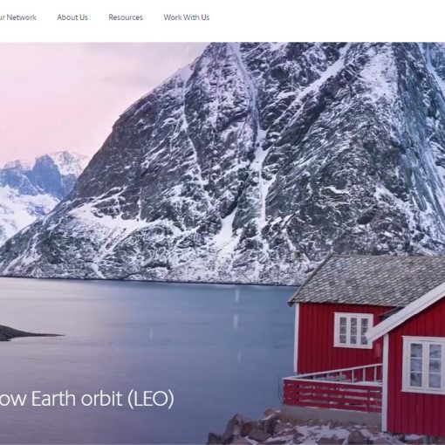Open the Our Network menu item
The width and height of the screenshot is (445, 445).
click(17, 17)
